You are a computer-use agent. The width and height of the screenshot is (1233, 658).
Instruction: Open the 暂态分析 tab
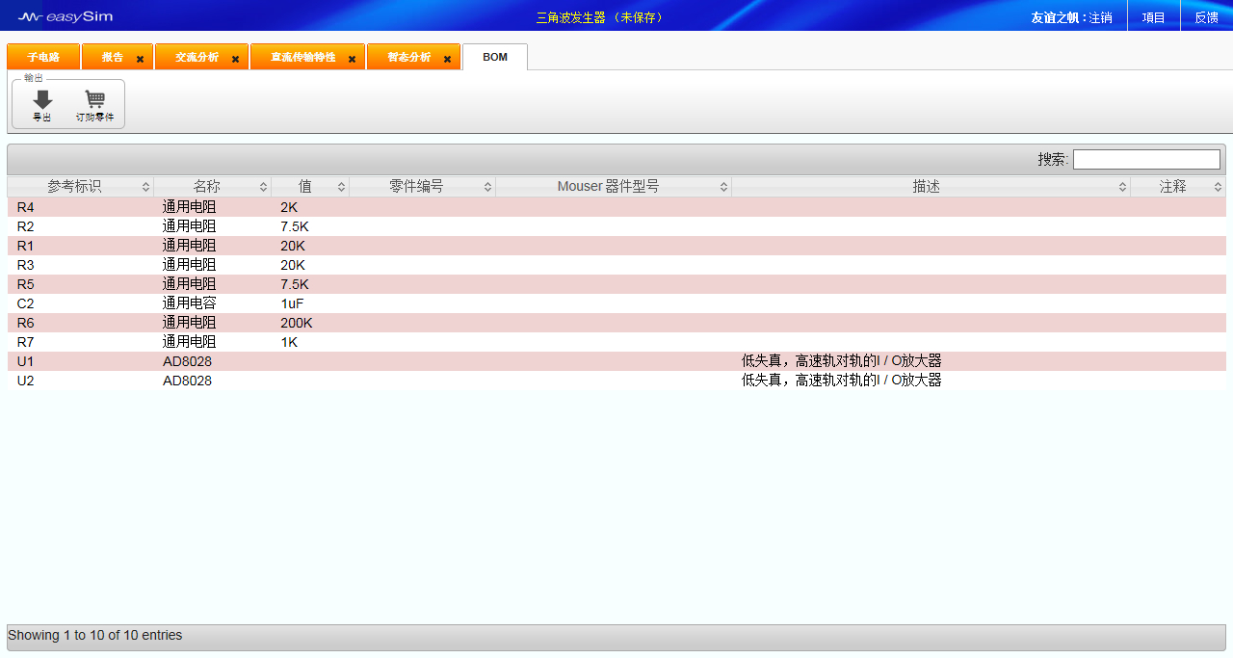408,57
